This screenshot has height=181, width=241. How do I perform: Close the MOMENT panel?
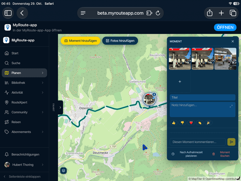click(x=233, y=41)
